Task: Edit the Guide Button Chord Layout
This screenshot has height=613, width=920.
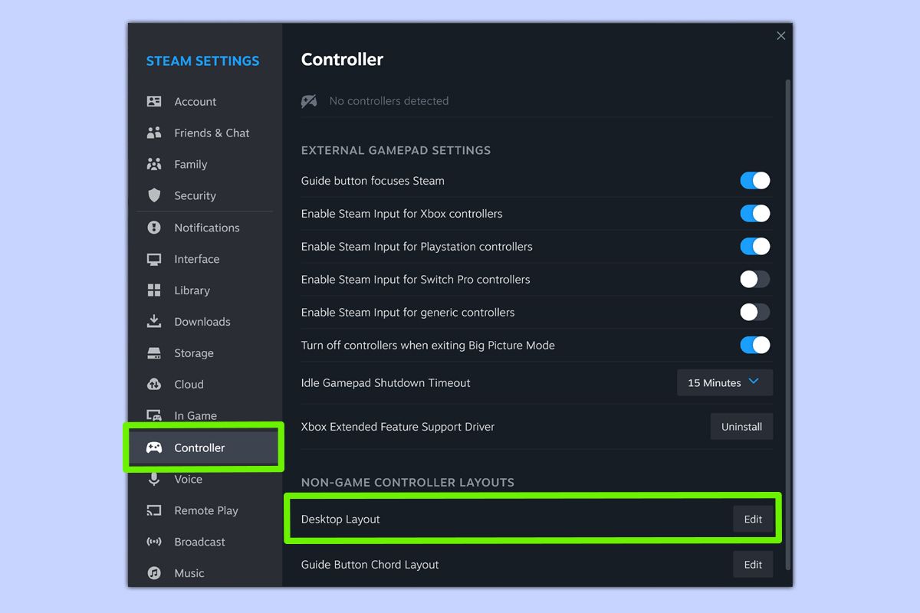Action: pyautogui.click(x=753, y=564)
